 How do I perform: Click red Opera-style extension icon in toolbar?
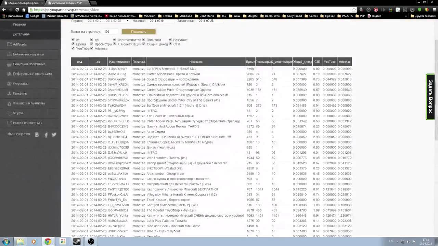[376, 10]
